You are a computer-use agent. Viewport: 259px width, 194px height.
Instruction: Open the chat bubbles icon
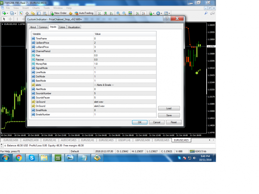(x=212, y=13)
